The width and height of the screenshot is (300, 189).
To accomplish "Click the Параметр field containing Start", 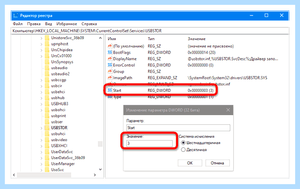I will (178, 128).
